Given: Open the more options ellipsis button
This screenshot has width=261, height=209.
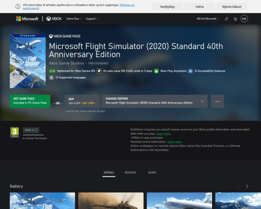Looking at the screenshot, I should pos(217,101).
